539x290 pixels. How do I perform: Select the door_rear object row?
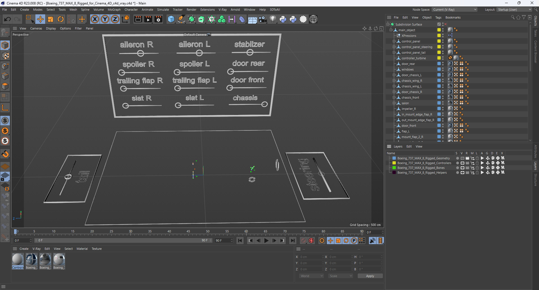coord(408,64)
